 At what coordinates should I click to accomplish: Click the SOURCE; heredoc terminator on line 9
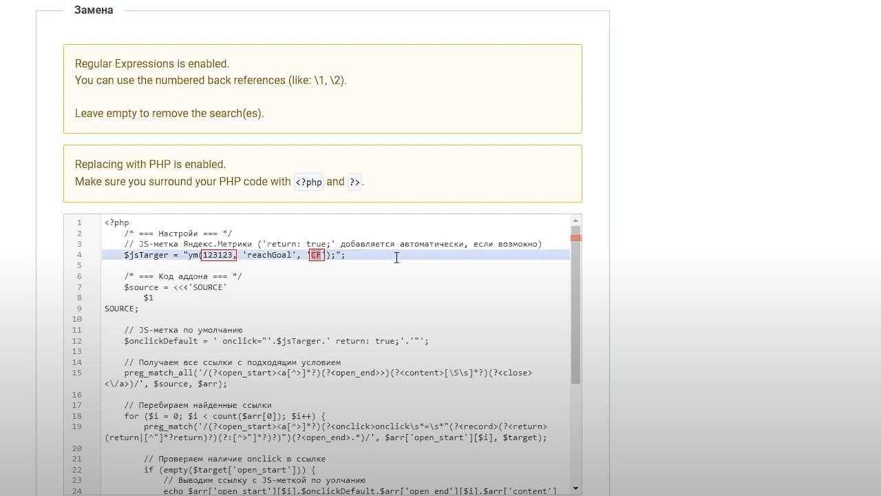pos(122,309)
